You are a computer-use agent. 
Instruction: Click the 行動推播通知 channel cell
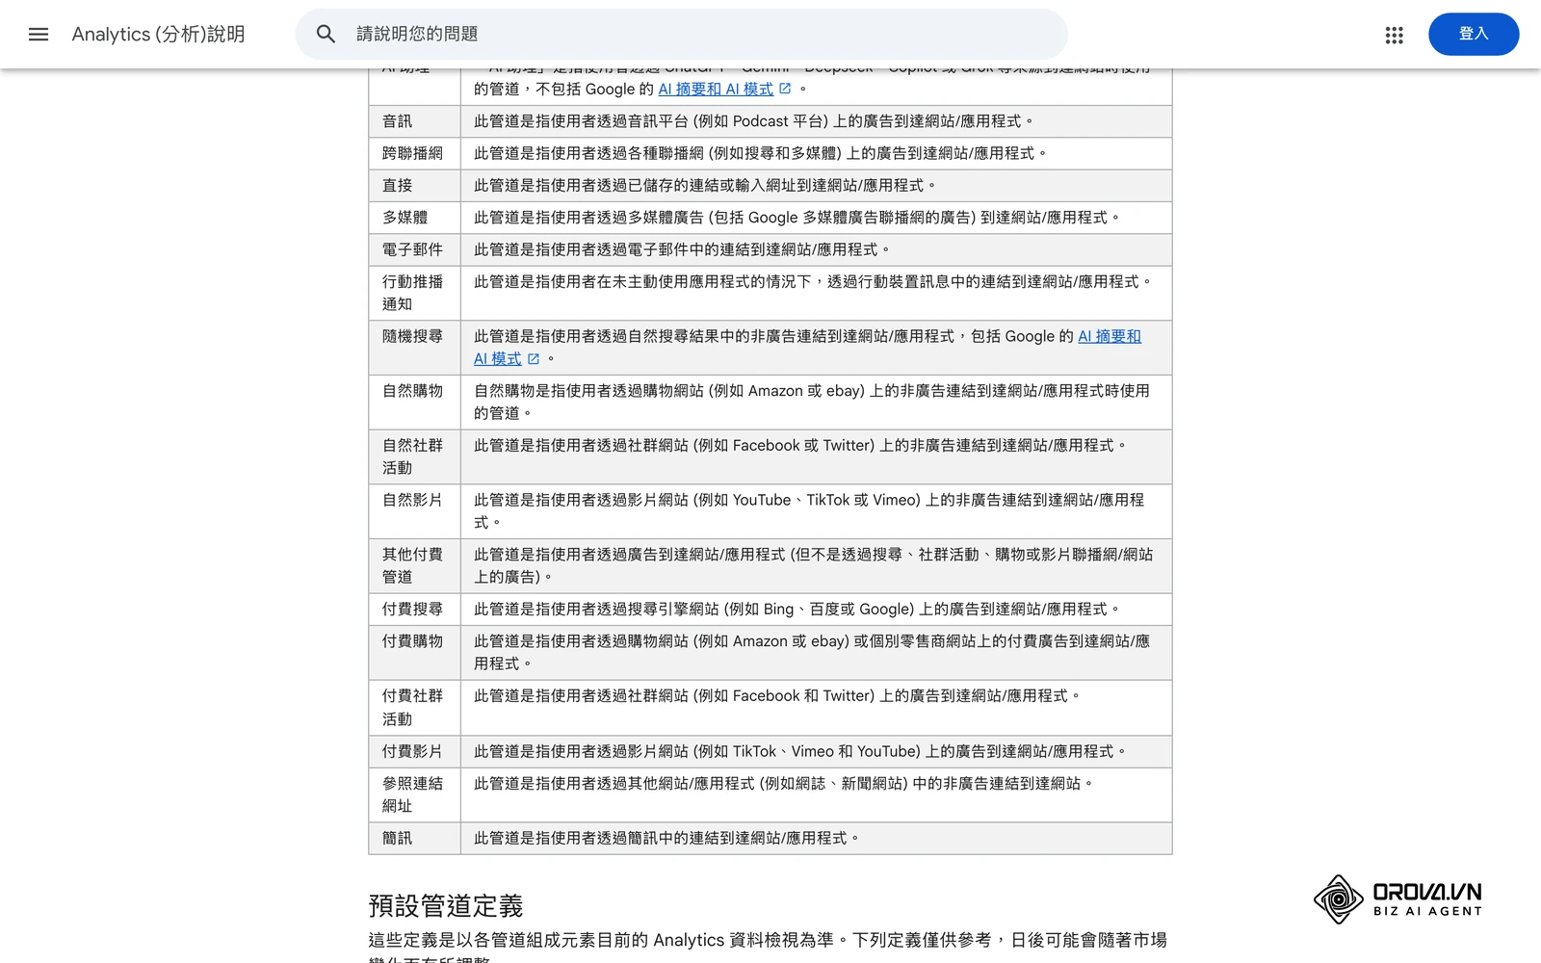(x=414, y=293)
